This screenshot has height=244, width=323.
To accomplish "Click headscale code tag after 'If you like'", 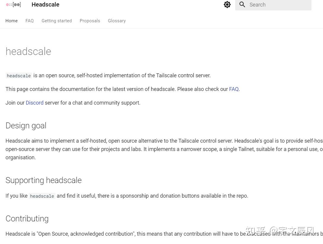I will [42, 196].
